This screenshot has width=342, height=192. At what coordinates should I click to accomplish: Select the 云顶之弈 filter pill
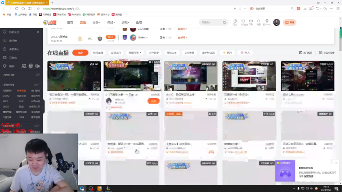click(116, 52)
